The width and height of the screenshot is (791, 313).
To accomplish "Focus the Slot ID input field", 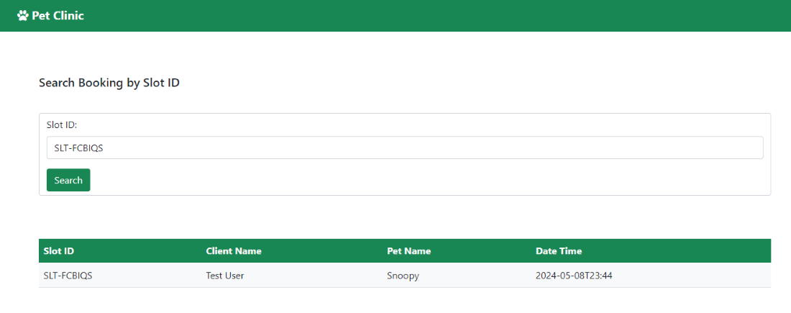I will click(x=404, y=148).
